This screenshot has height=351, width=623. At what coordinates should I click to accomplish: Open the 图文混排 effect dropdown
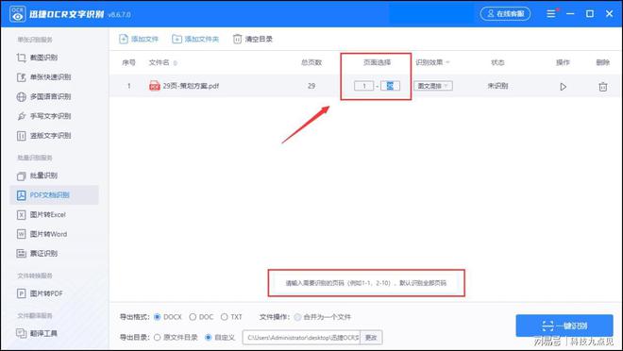pyautogui.click(x=433, y=86)
